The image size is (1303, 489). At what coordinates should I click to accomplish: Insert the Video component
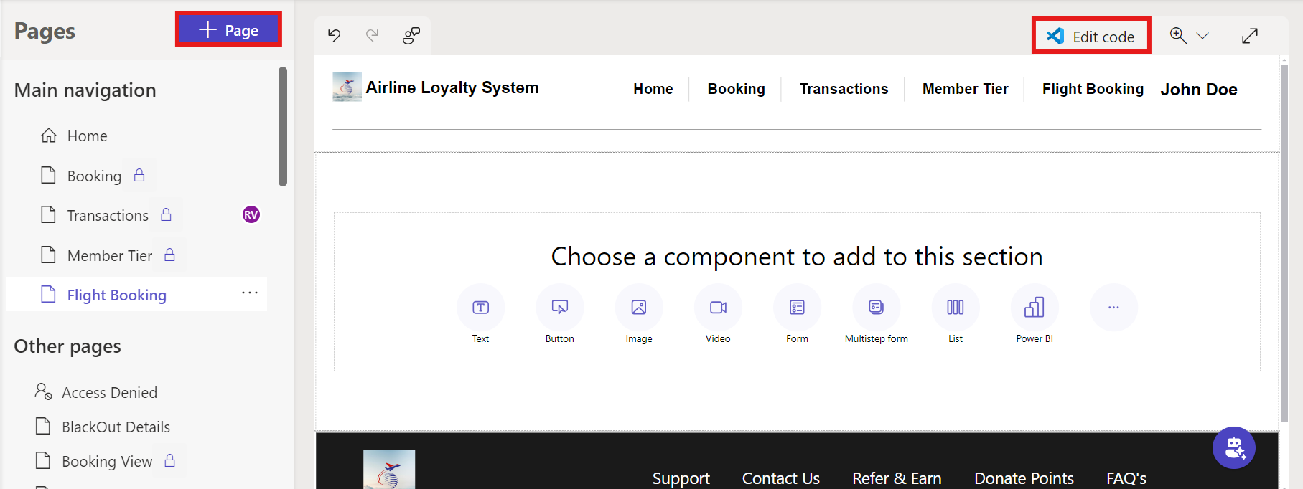point(718,308)
